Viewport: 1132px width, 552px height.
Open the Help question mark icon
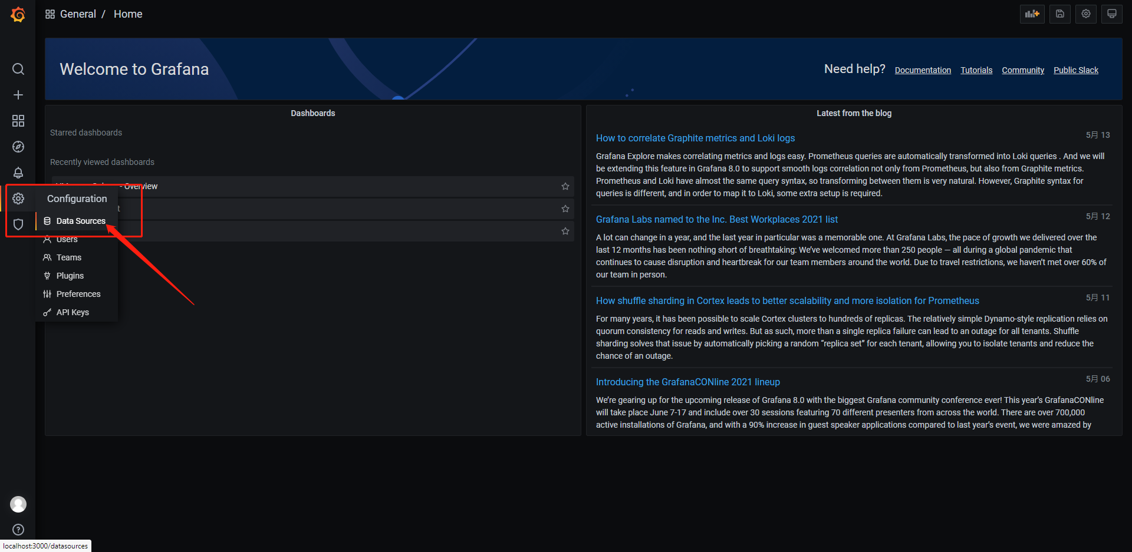[x=18, y=530]
